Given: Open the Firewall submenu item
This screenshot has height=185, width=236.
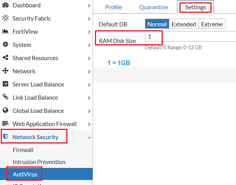Looking at the screenshot, I should pyautogui.click(x=23, y=150).
